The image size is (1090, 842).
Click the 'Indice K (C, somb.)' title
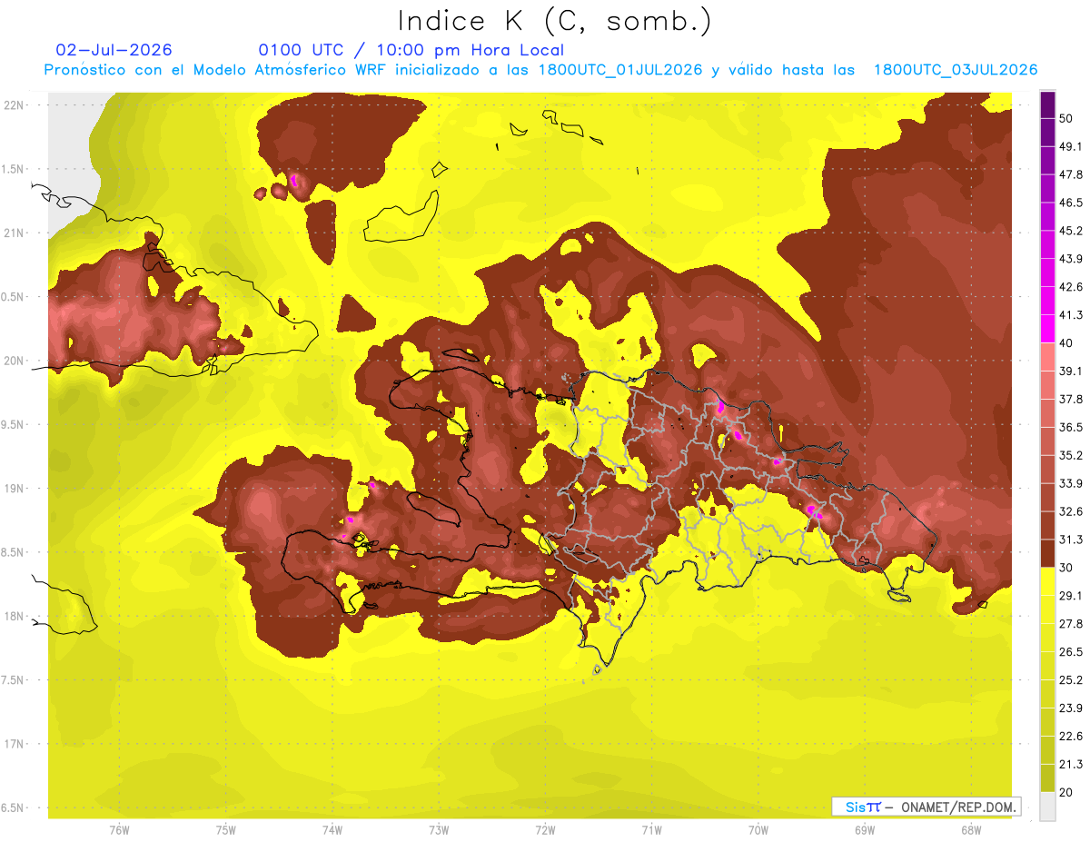tap(555, 21)
